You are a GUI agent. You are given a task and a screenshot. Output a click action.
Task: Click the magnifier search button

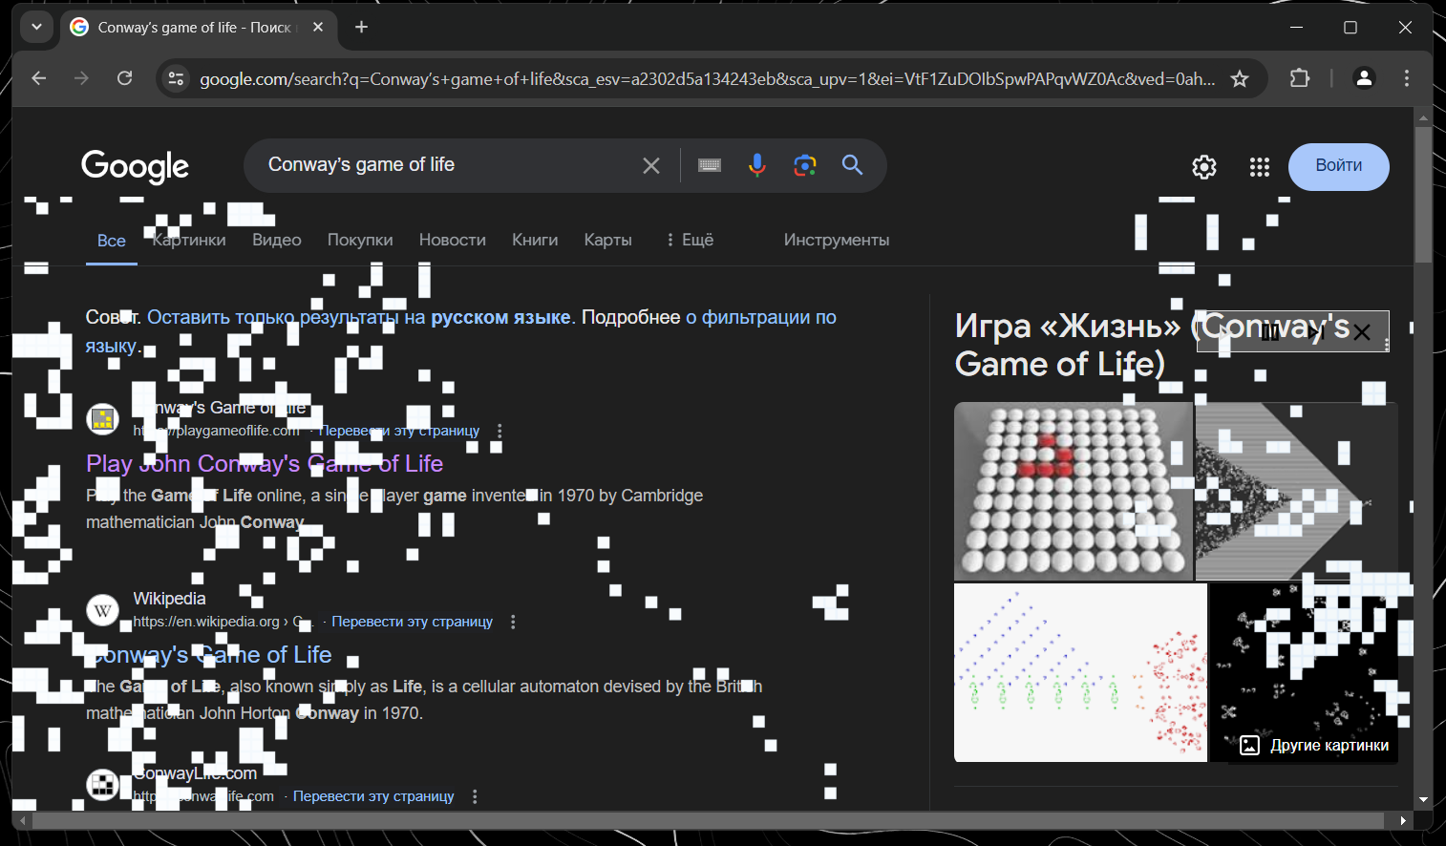pos(852,165)
